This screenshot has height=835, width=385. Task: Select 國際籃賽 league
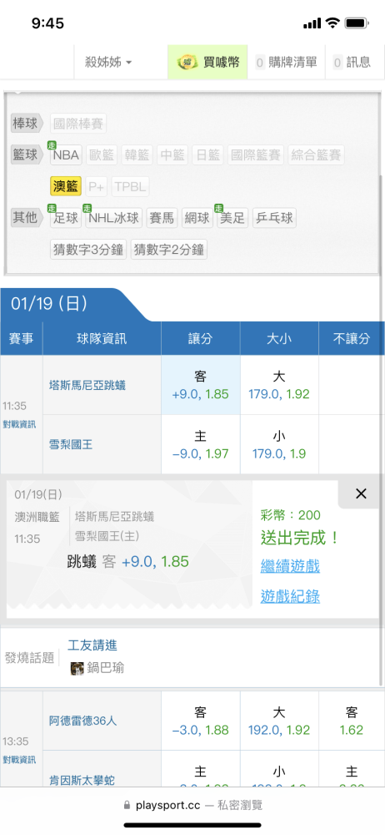click(x=256, y=155)
